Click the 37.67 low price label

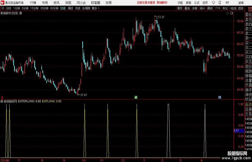84,95
